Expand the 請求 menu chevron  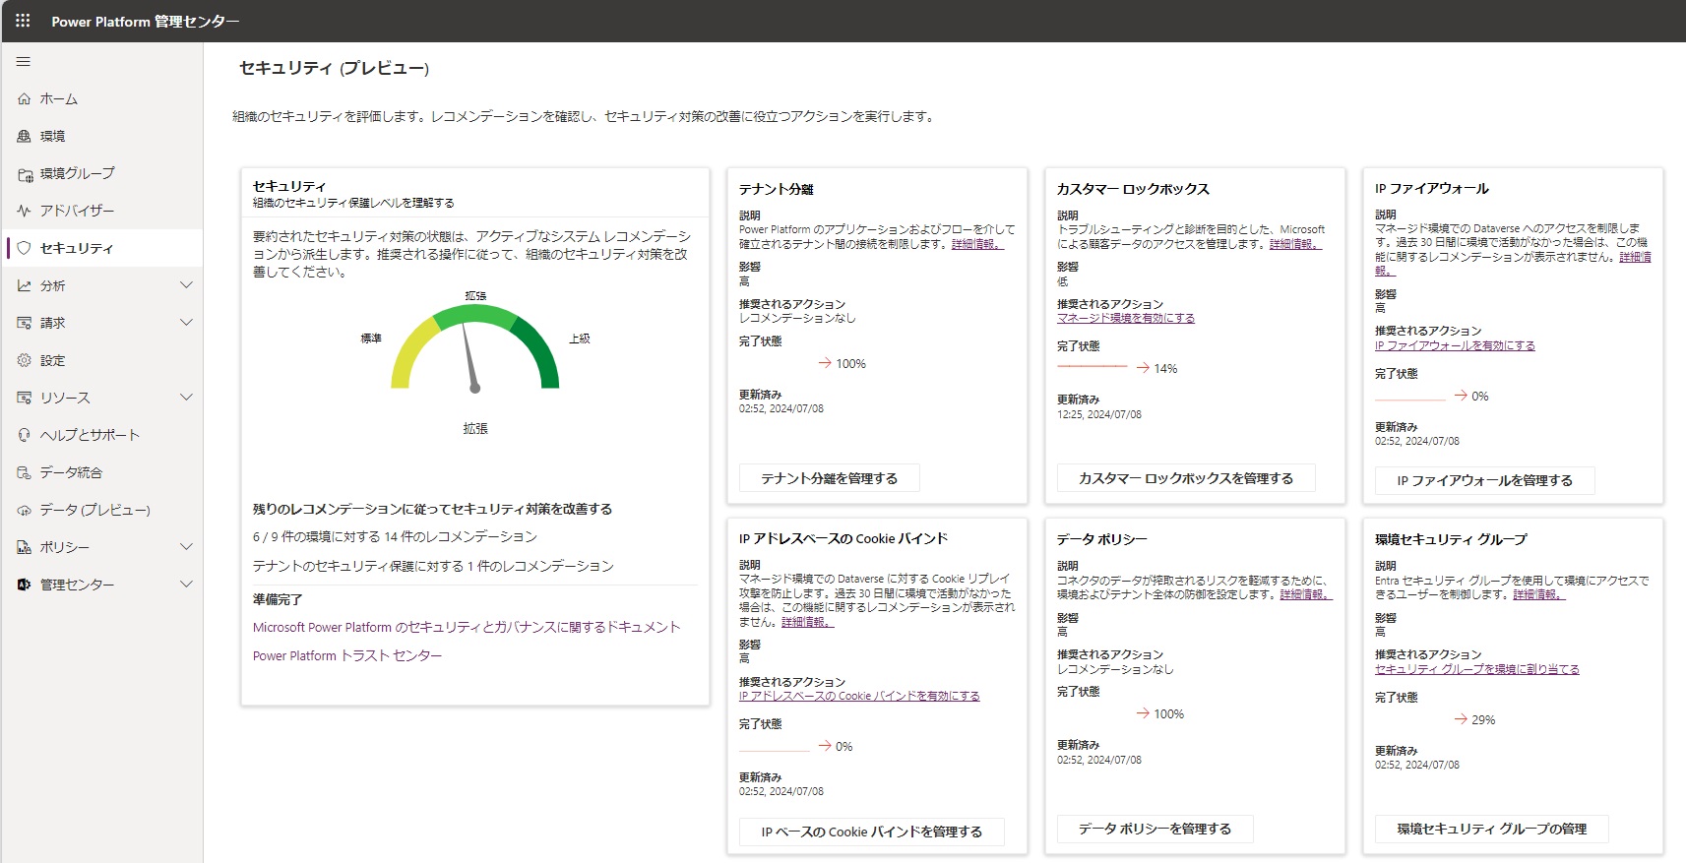[x=186, y=323]
